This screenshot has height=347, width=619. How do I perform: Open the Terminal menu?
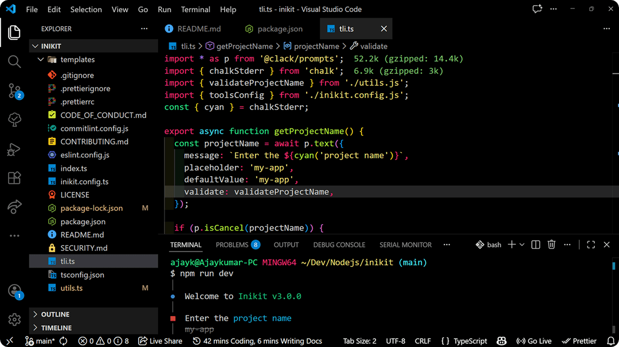coord(195,9)
